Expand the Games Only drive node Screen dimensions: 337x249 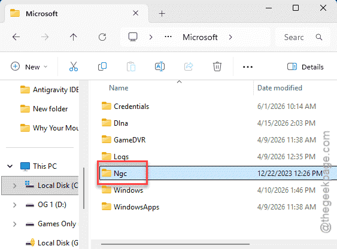tap(14, 224)
